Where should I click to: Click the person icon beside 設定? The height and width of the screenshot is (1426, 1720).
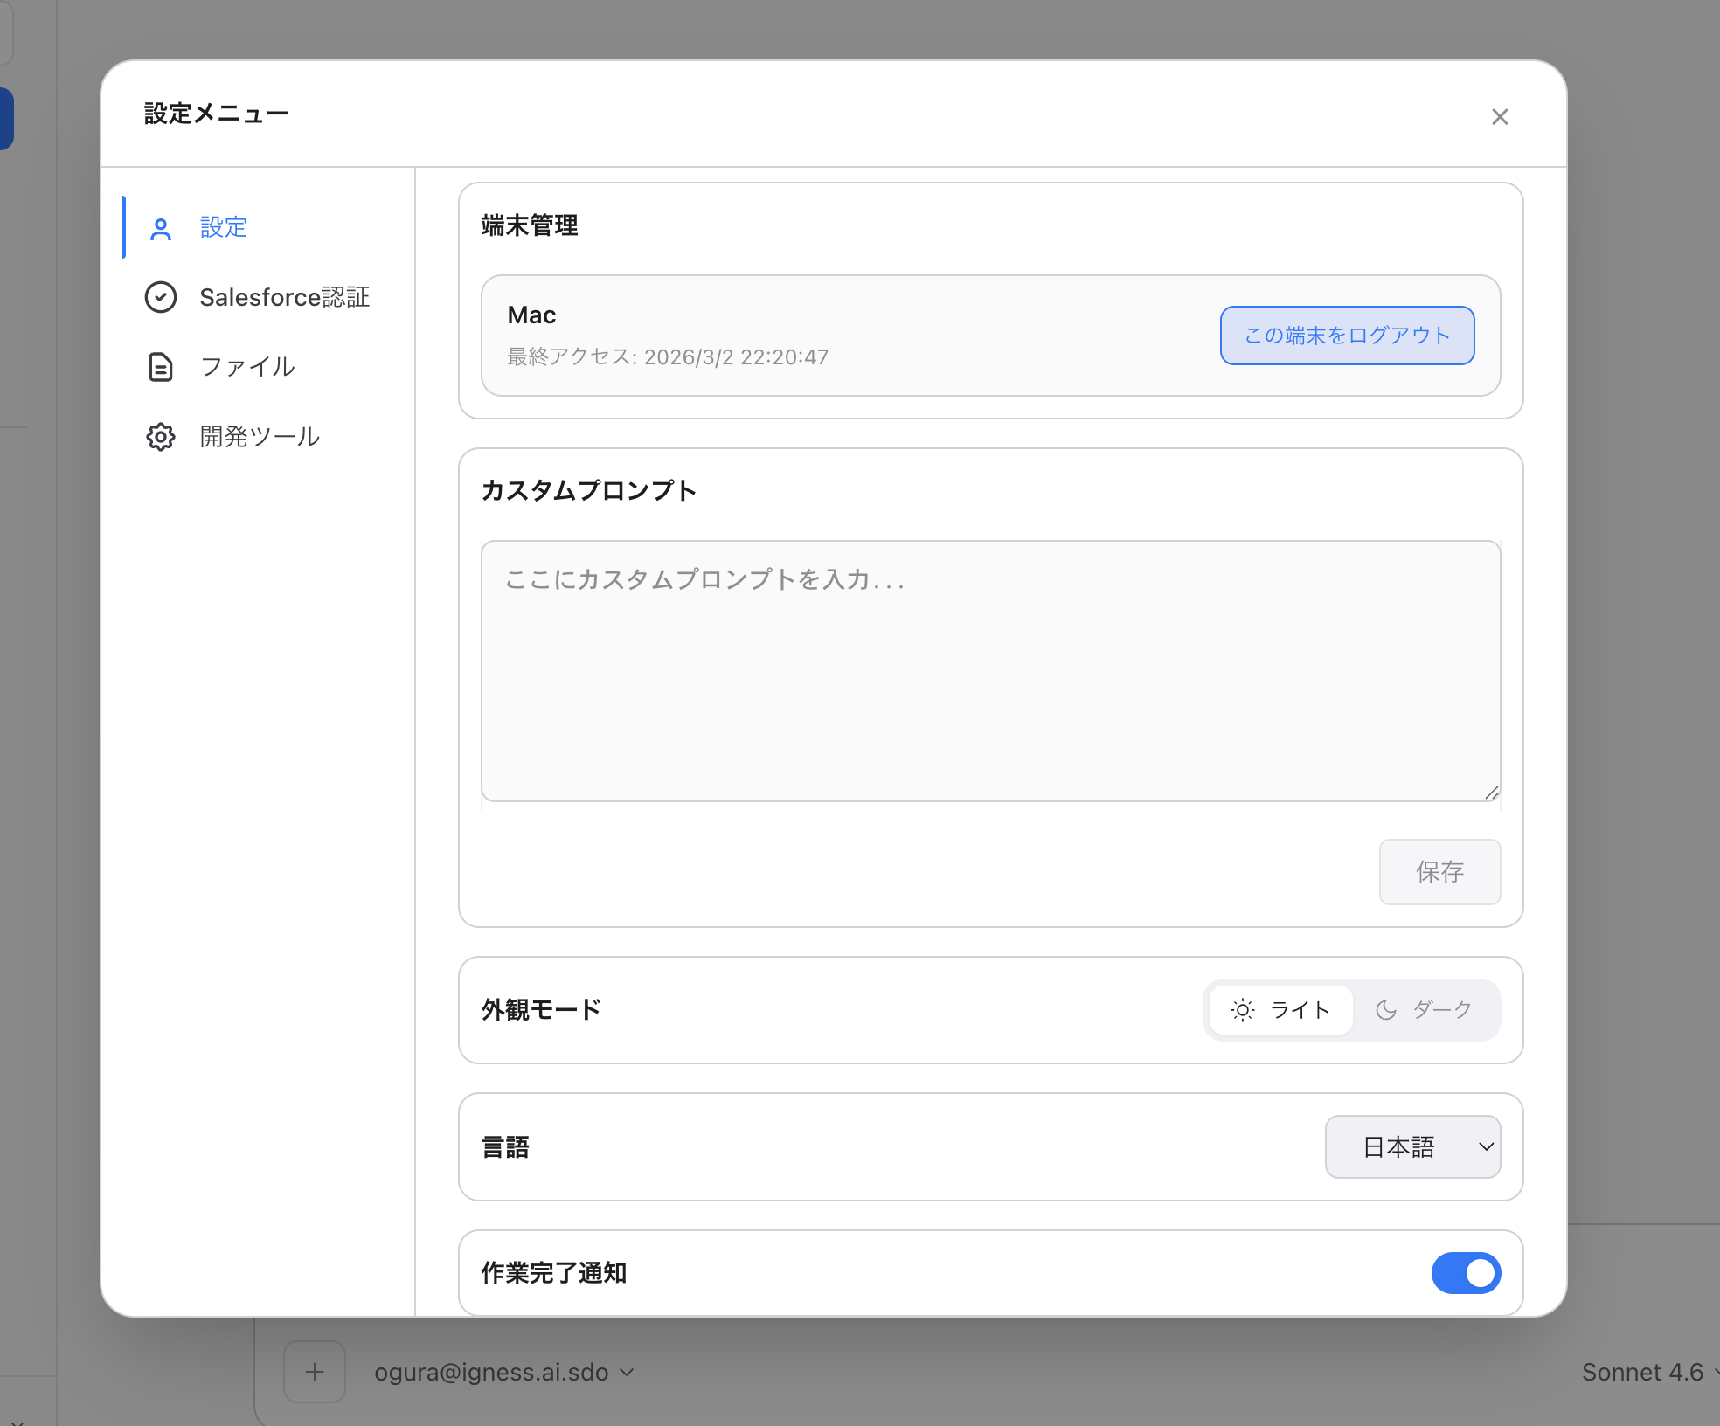161,228
